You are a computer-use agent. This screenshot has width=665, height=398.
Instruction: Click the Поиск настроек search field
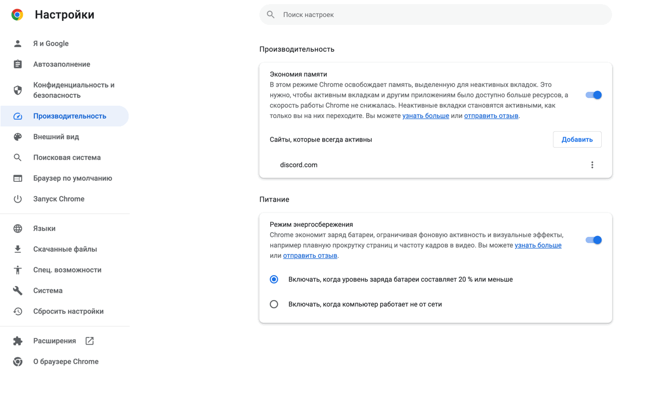tap(436, 15)
